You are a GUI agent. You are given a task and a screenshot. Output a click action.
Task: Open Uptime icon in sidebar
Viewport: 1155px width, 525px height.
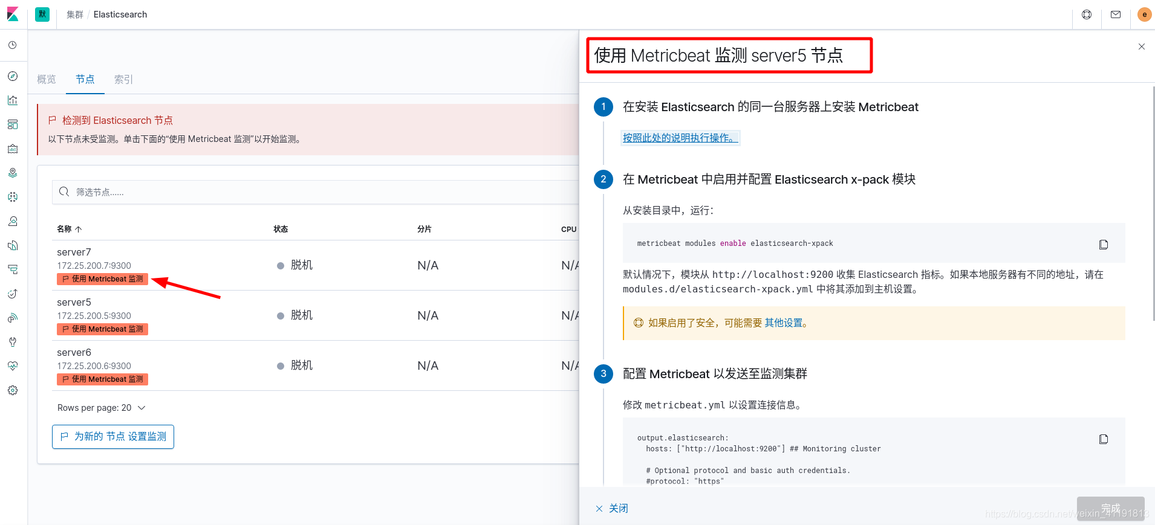click(x=13, y=294)
